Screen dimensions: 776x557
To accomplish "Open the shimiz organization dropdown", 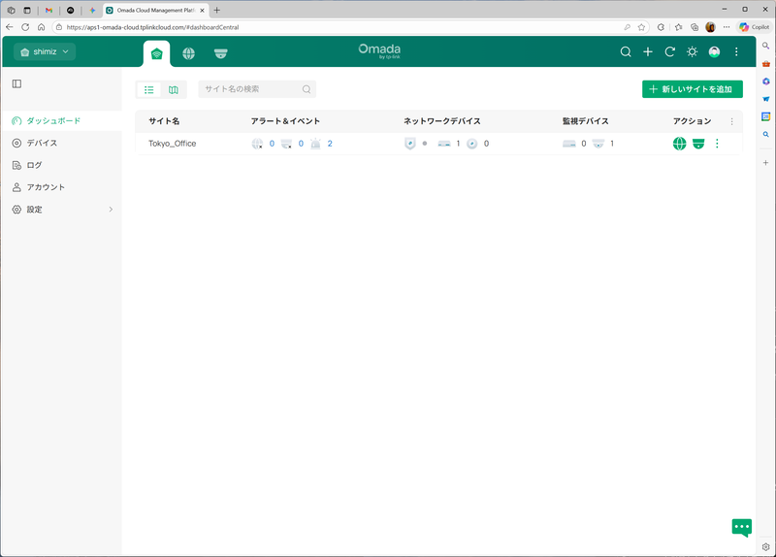I will [45, 51].
